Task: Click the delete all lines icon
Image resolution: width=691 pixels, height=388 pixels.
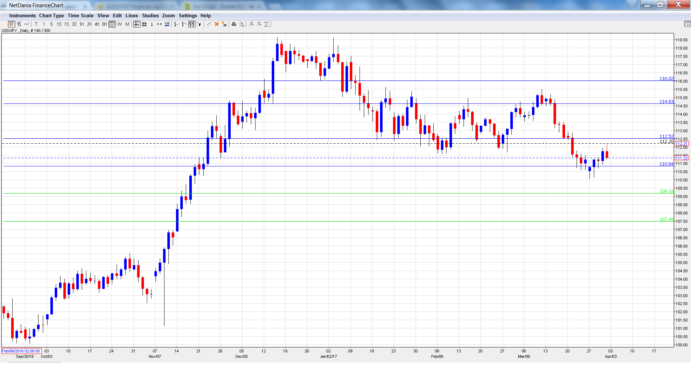Action: [224, 24]
